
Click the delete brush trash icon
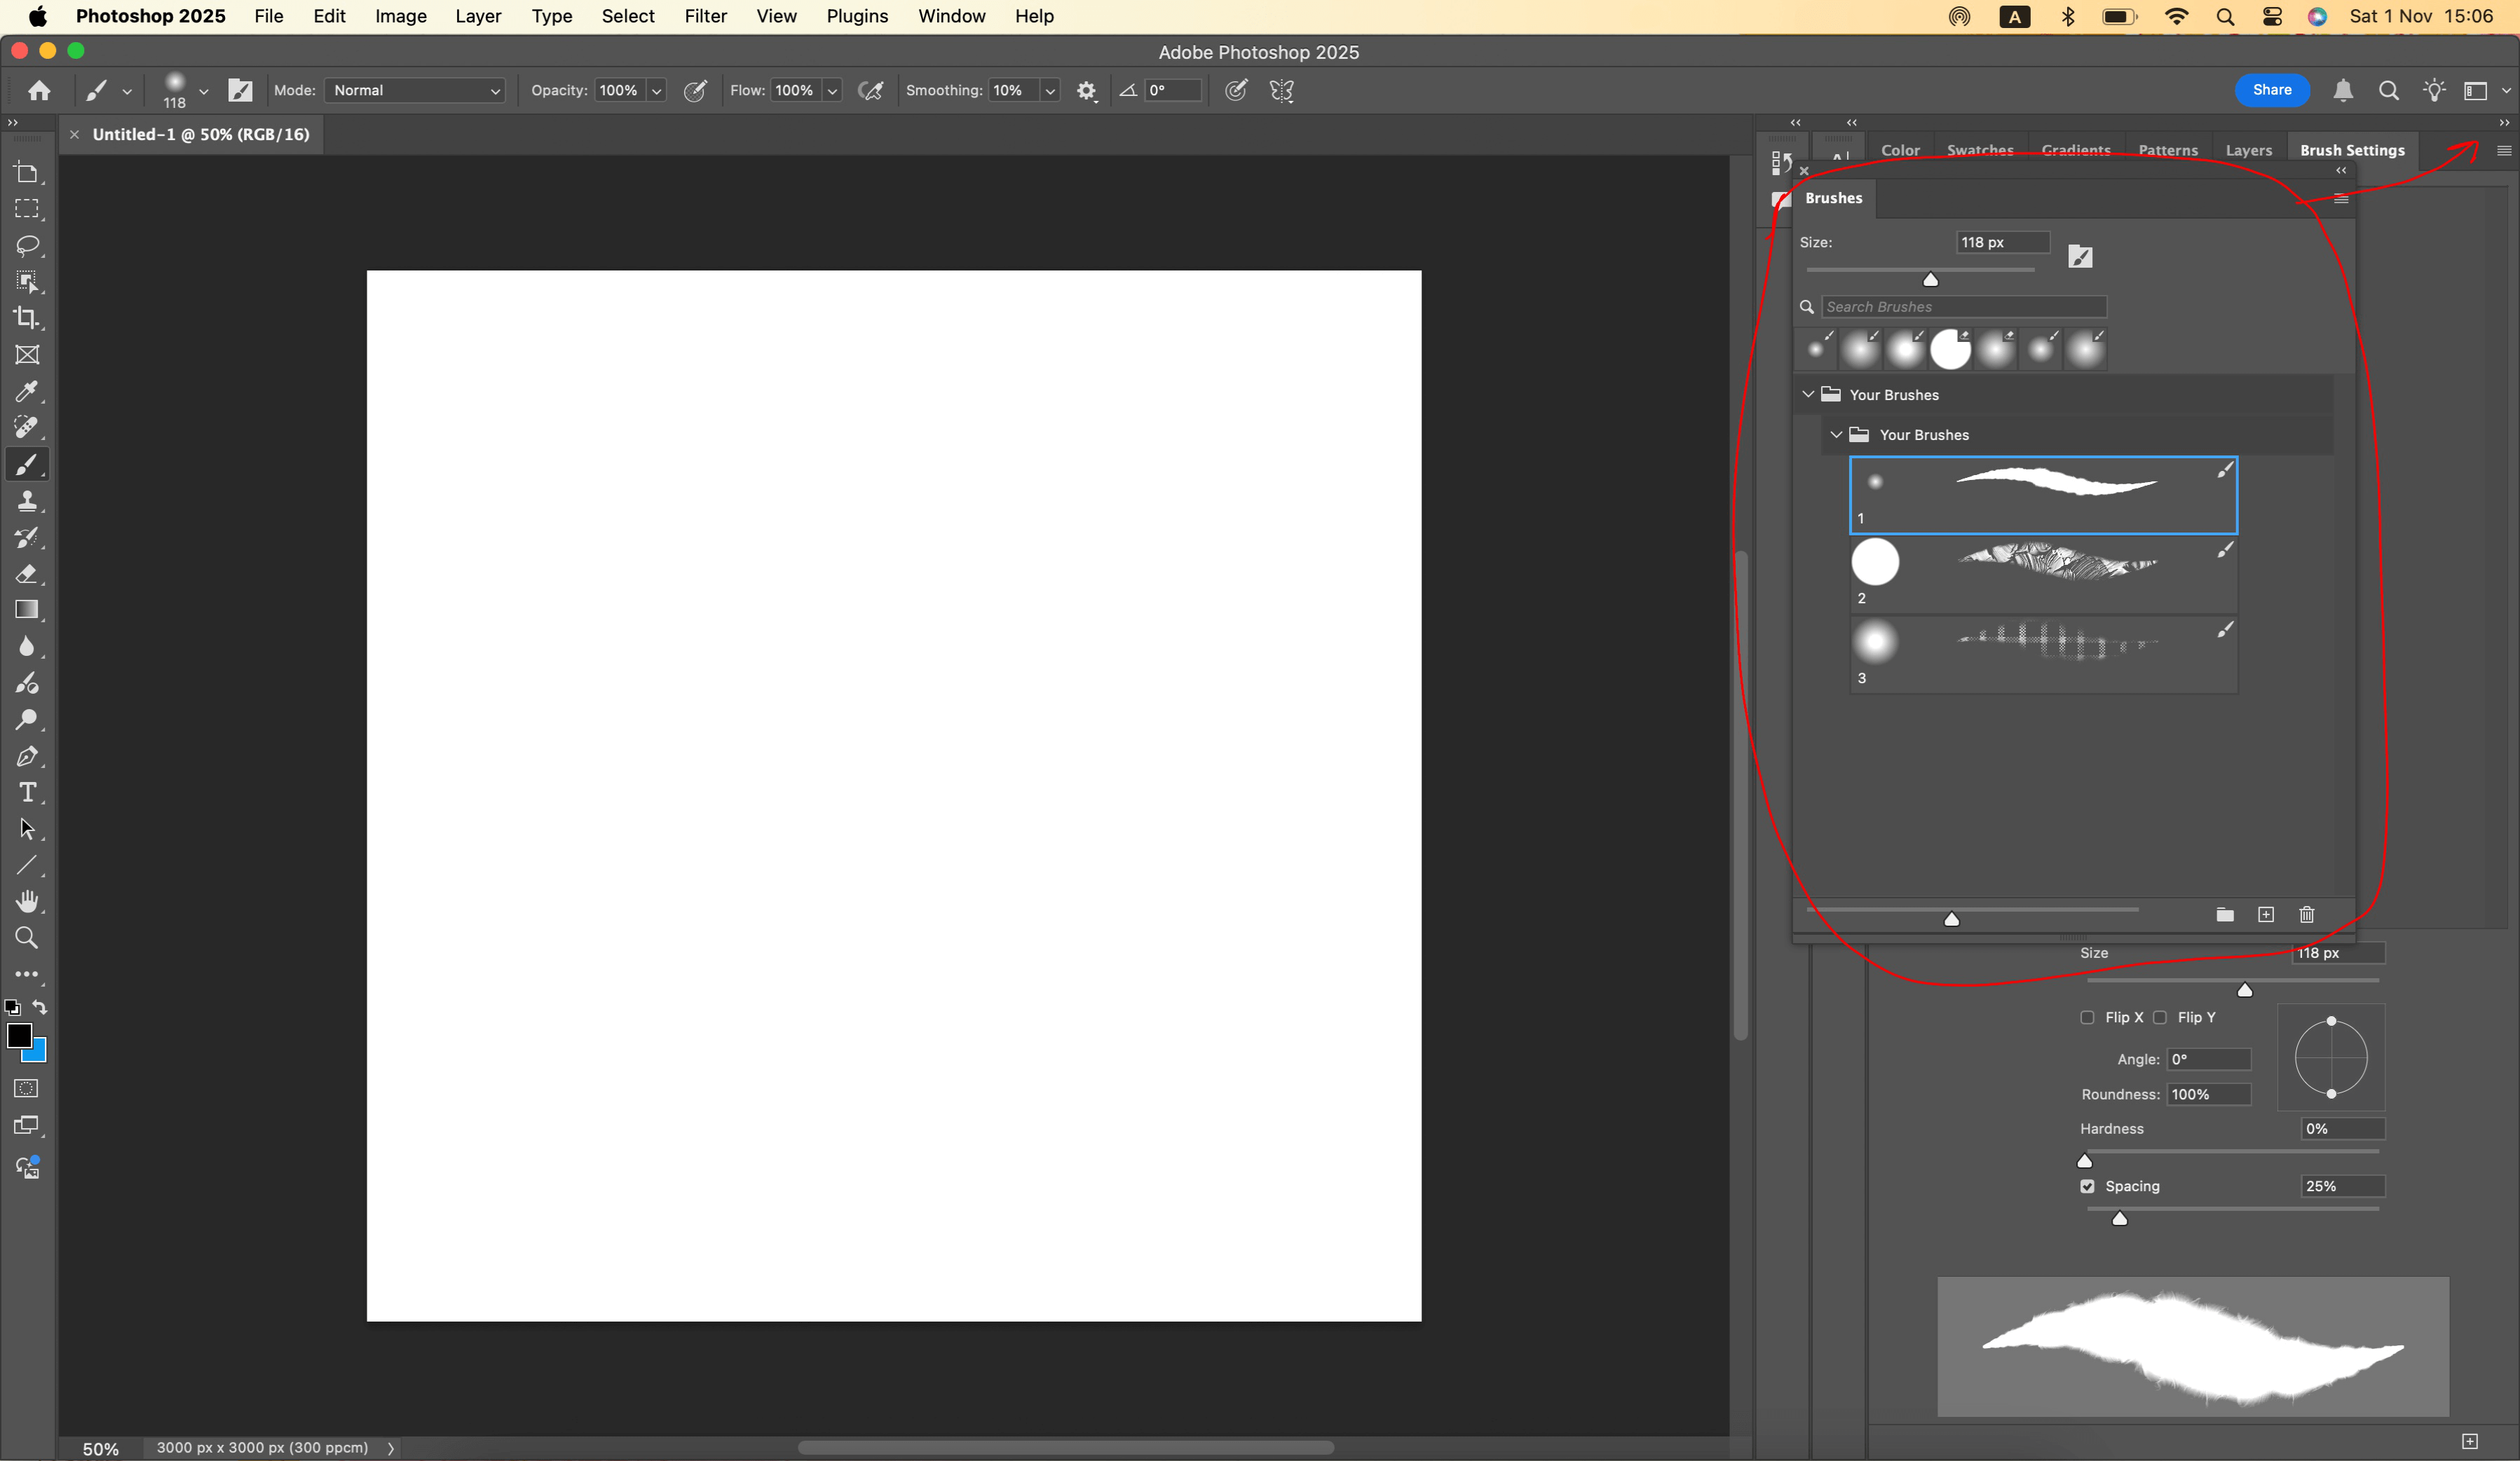(2306, 914)
